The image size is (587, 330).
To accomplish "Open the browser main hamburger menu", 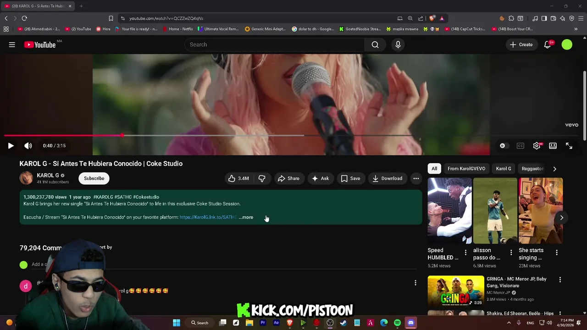I will pyautogui.click(x=581, y=18).
